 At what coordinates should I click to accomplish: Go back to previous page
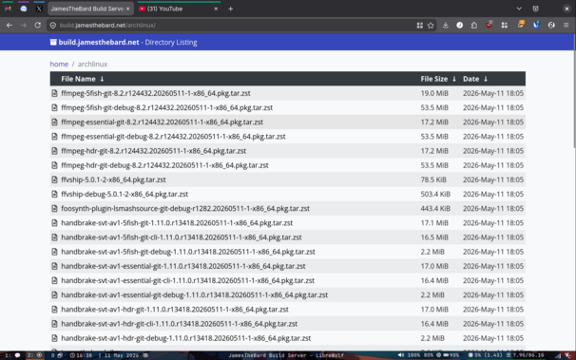10,26
